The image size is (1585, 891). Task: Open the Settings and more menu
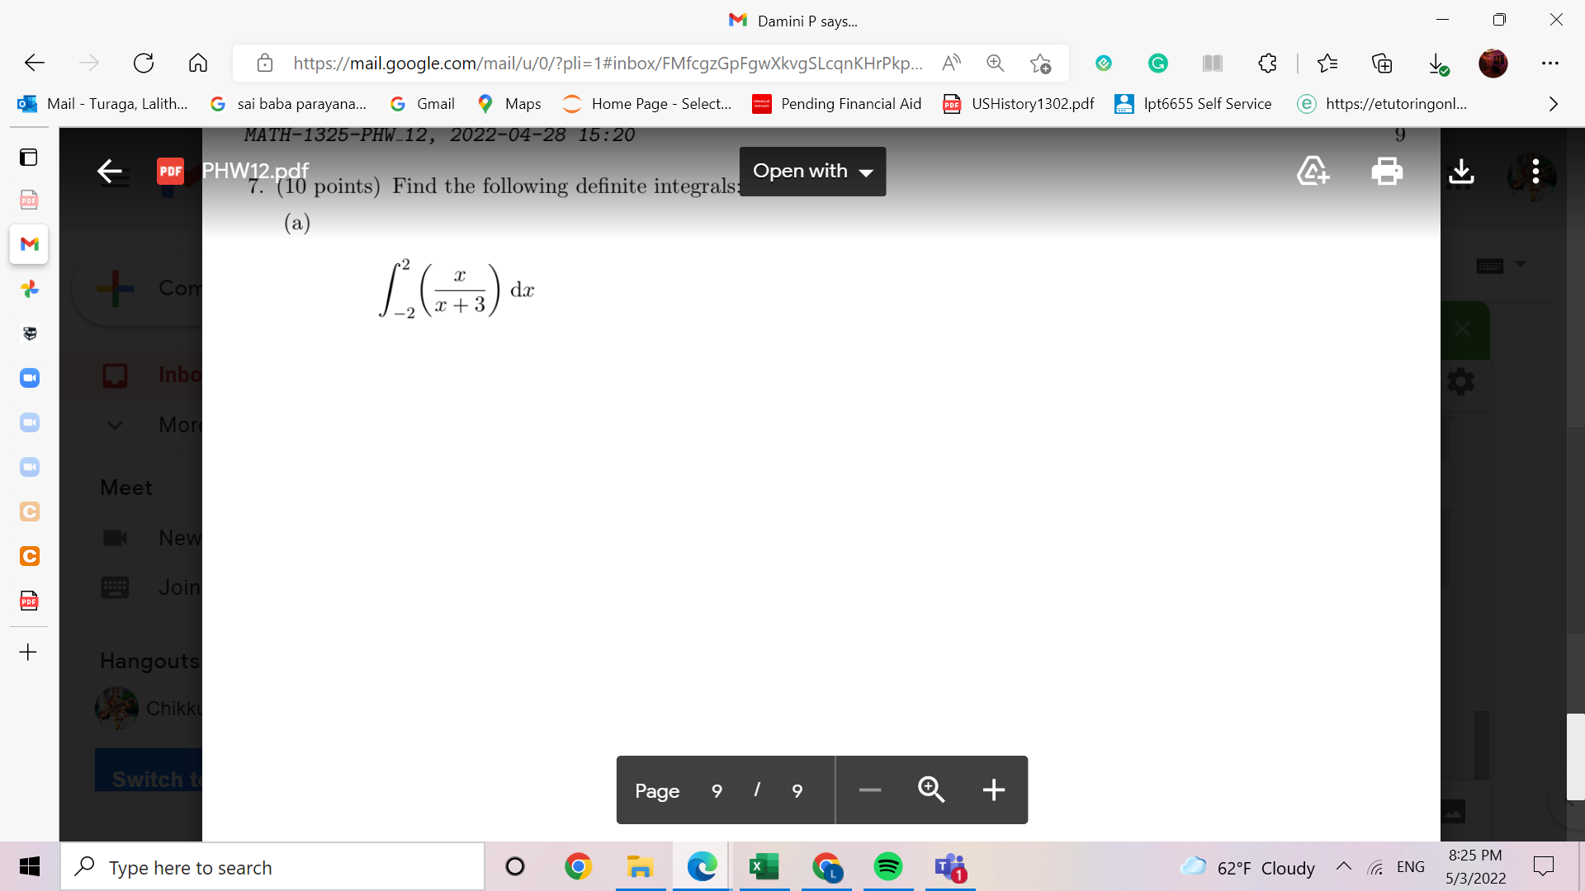(x=1551, y=63)
